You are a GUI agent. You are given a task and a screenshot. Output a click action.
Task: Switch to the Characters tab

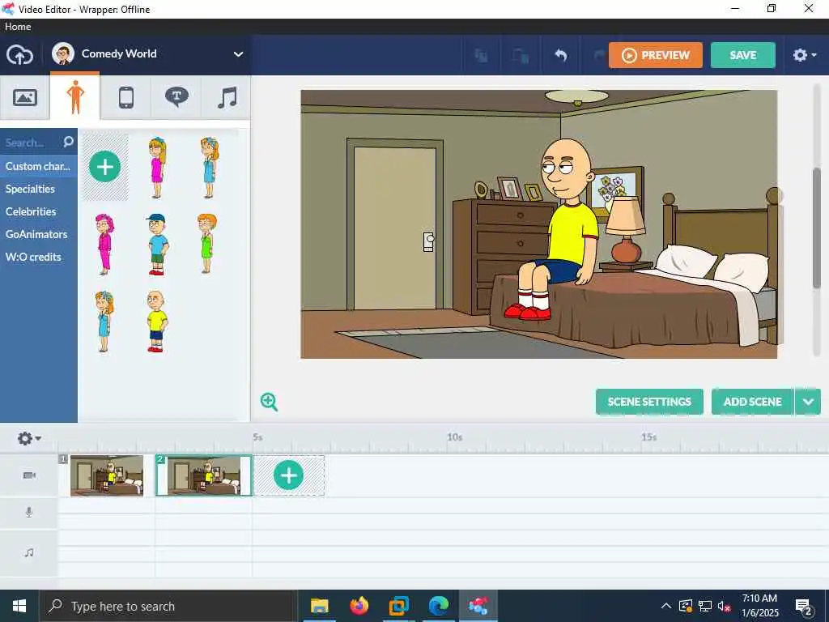click(75, 97)
